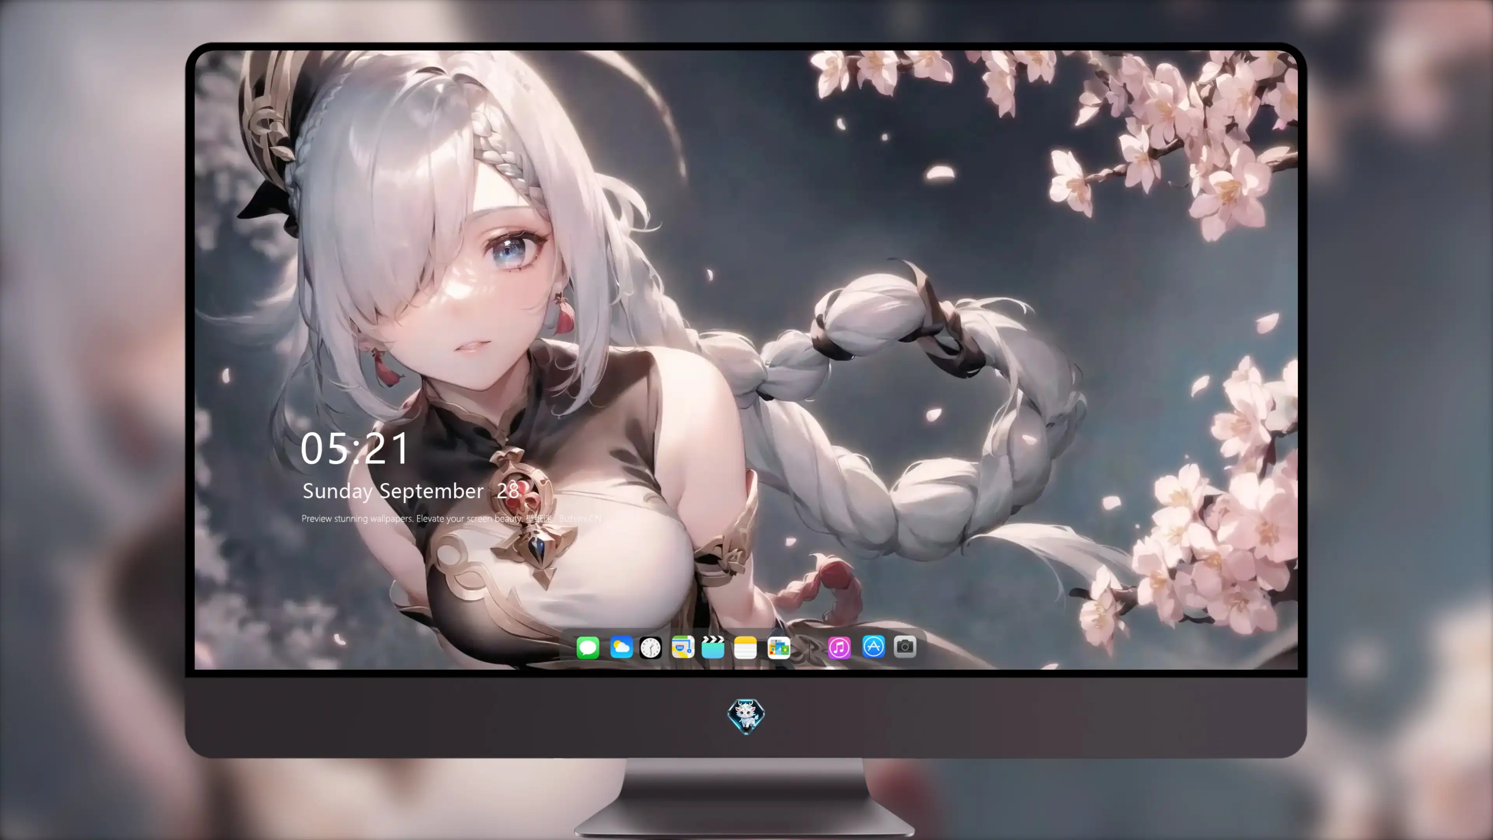Launch the clapperboard Videos app in the dock
1493x840 pixels.
[x=713, y=647]
